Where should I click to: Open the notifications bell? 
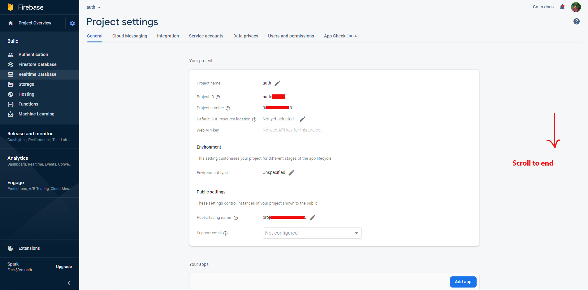click(x=562, y=7)
